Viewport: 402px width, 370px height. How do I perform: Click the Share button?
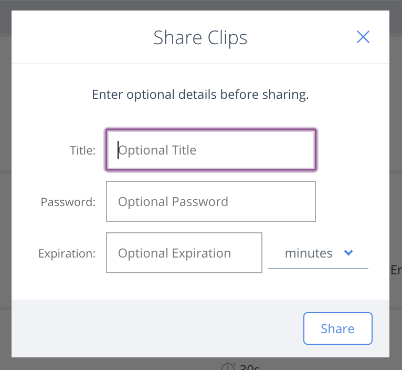coord(337,328)
